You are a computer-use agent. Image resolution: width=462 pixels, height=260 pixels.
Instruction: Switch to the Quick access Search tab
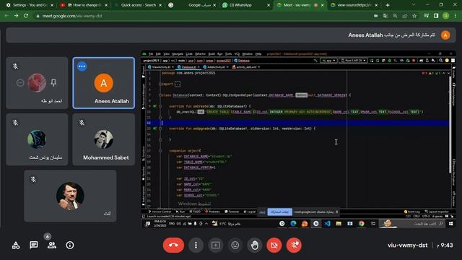click(138, 5)
